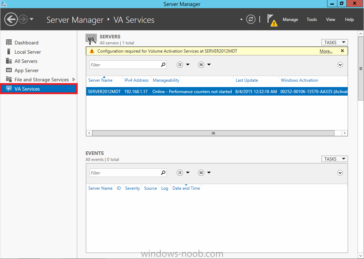
Task: Select VA Services in the sidebar
Action: [39, 89]
